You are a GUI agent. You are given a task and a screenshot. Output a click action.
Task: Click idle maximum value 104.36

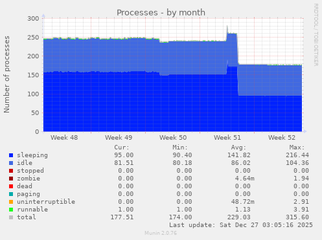pos(297,163)
